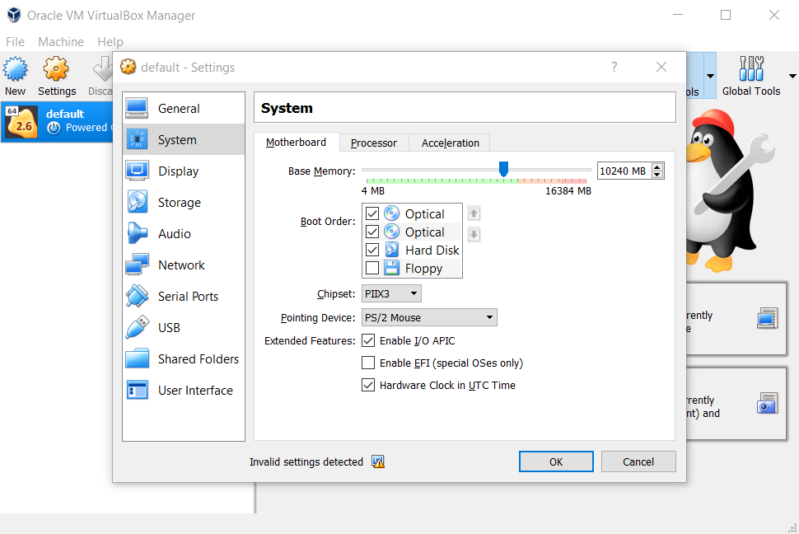Close the default Settings dialog
The height and width of the screenshot is (534, 799).
661,67
